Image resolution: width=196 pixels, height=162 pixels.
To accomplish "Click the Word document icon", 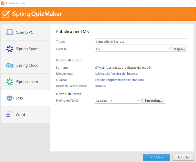I will click(10, 115).
